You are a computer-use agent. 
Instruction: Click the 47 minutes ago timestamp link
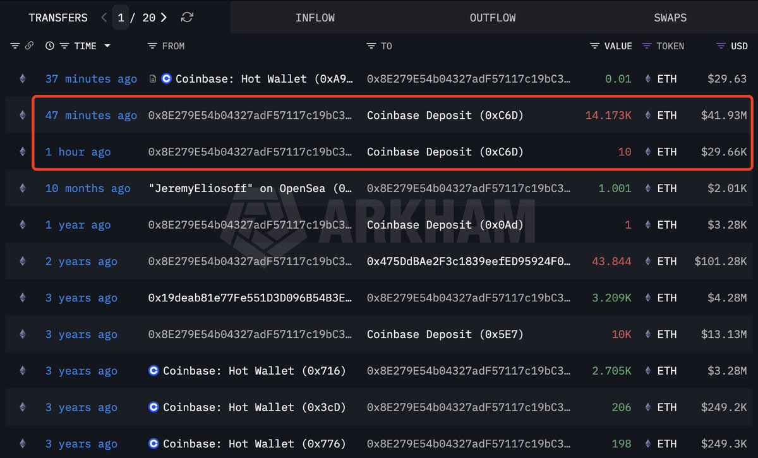(x=90, y=115)
